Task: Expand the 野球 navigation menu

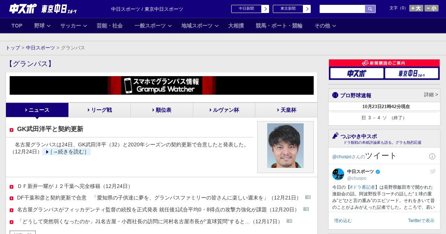Action: (42, 26)
